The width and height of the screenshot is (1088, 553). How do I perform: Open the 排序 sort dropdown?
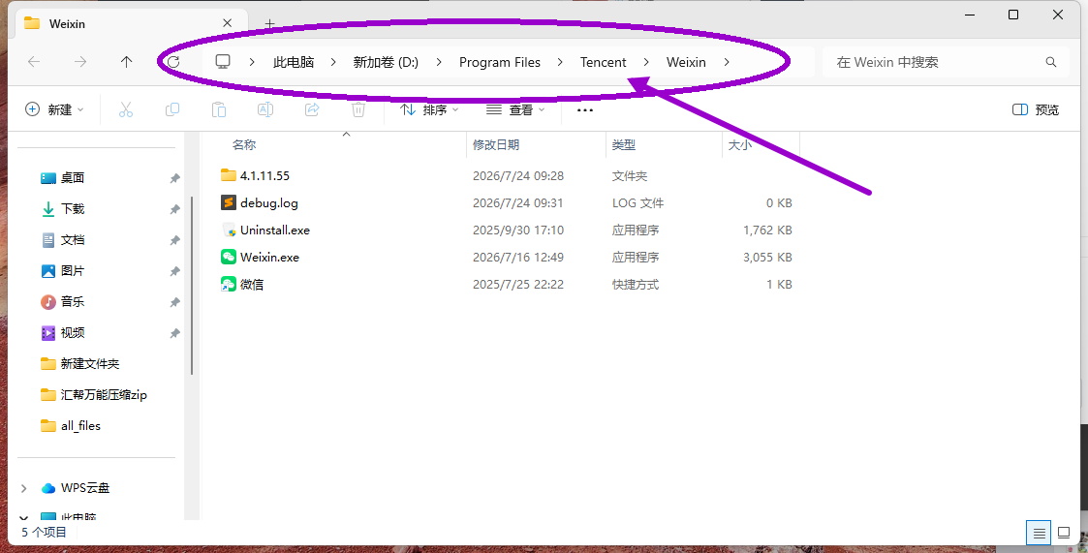click(x=429, y=109)
